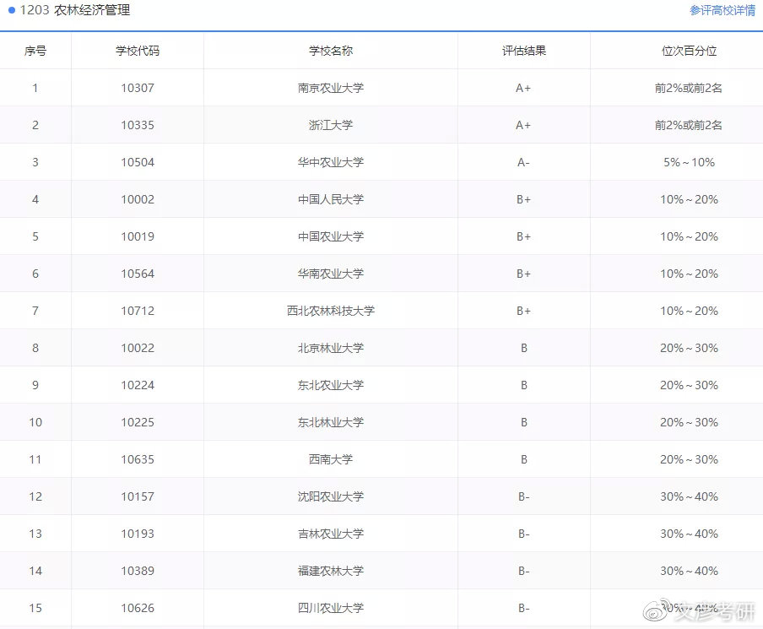
Task: Click 30%~40% percentile for 福建农林大学
Action: 689,571
